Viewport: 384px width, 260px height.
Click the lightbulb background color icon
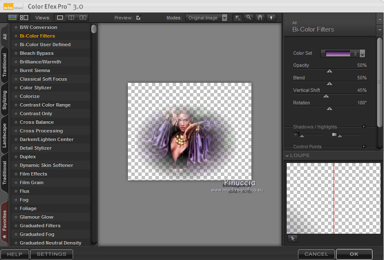[x=271, y=18]
